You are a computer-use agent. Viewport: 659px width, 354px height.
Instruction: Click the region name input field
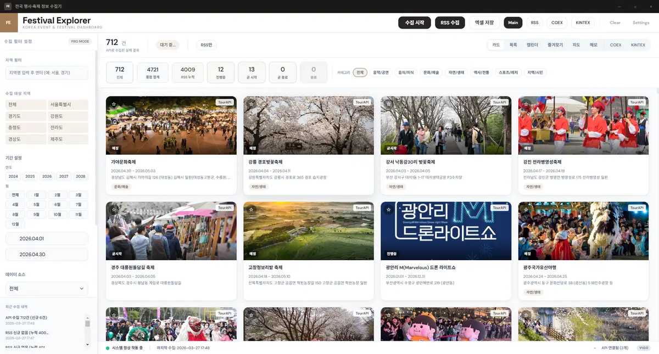[x=47, y=73]
